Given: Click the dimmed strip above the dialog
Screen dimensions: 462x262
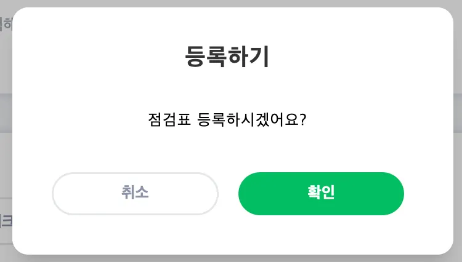Looking at the screenshot, I should 228,3.
